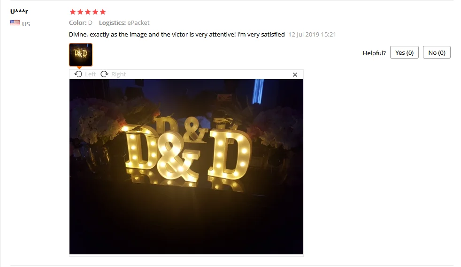Click the fourth red rating star
Viewport: 461px width, 267px height.
click(x=95, y=12)
